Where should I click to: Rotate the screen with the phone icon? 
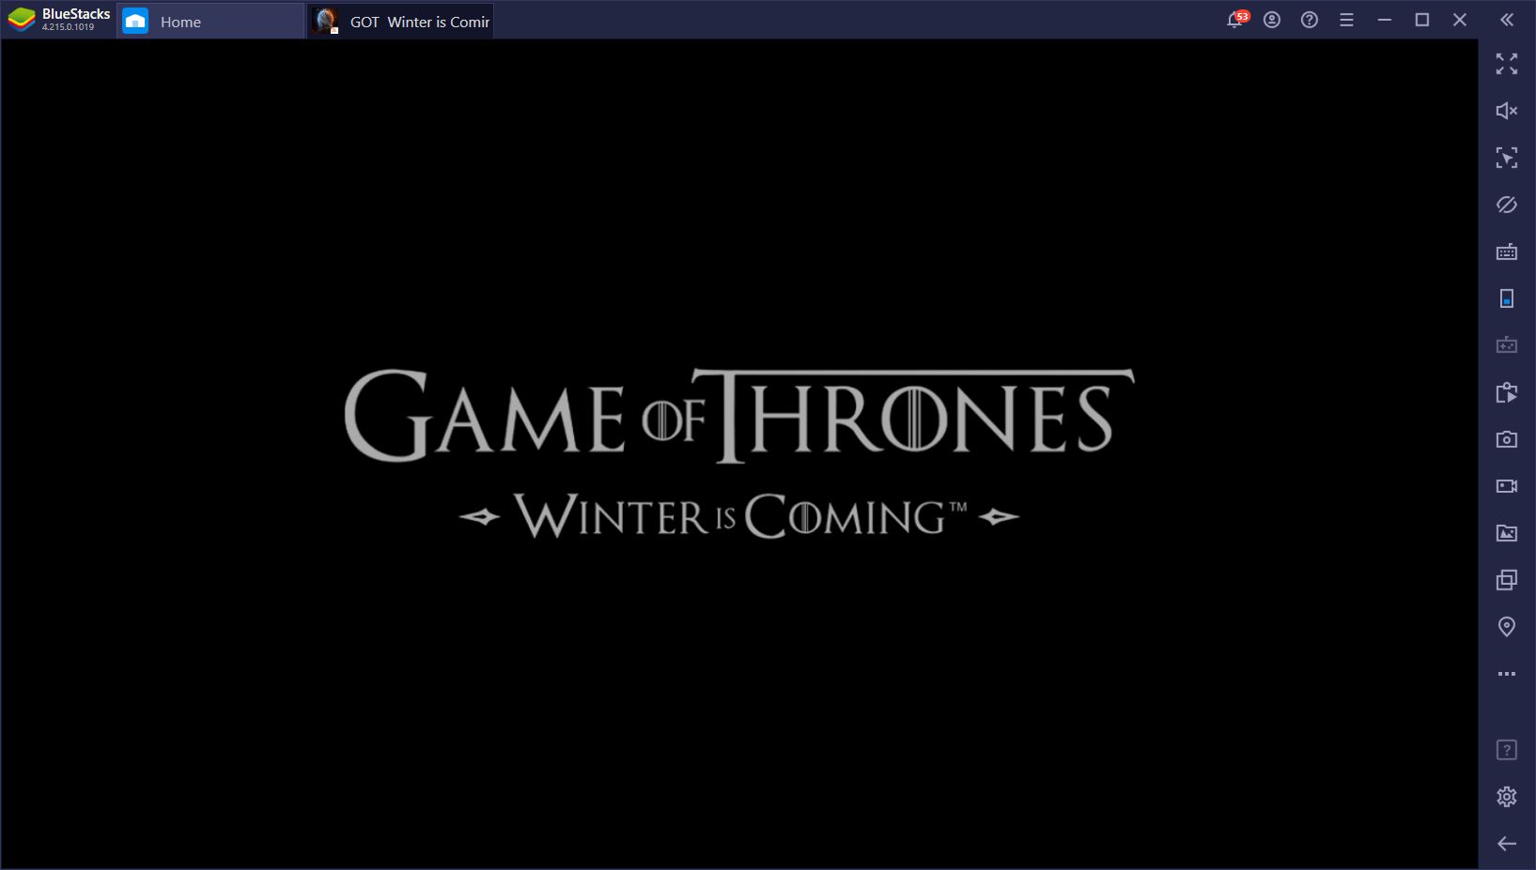click(x=1507, y=298)
